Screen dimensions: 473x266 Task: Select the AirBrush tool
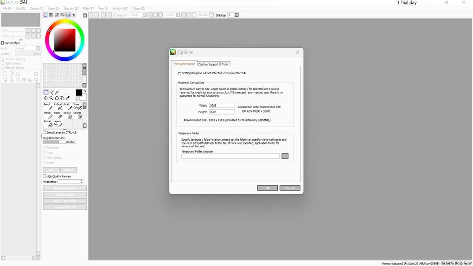coord(58,107)
